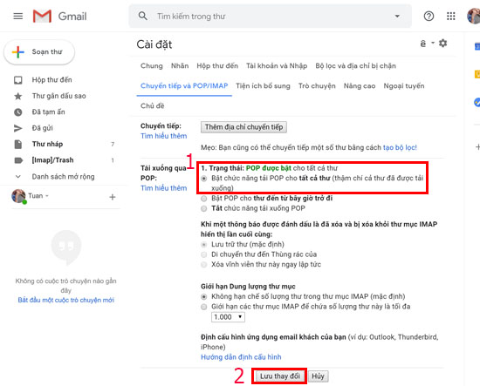
Task: Open the Trò chuyện tab
Action: [x=317, y=86]
